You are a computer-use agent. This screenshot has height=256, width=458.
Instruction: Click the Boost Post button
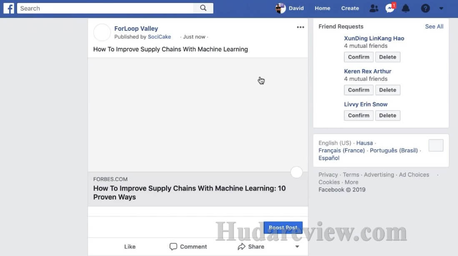pos(283,227)
